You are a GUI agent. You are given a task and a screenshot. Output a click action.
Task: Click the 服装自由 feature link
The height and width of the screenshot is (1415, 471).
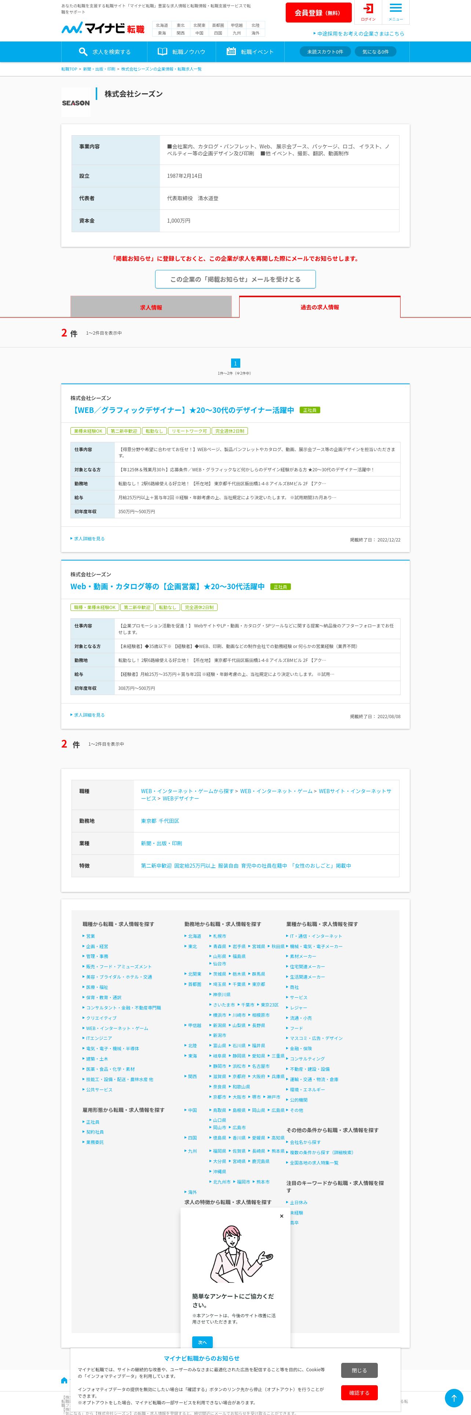point(228,865)
